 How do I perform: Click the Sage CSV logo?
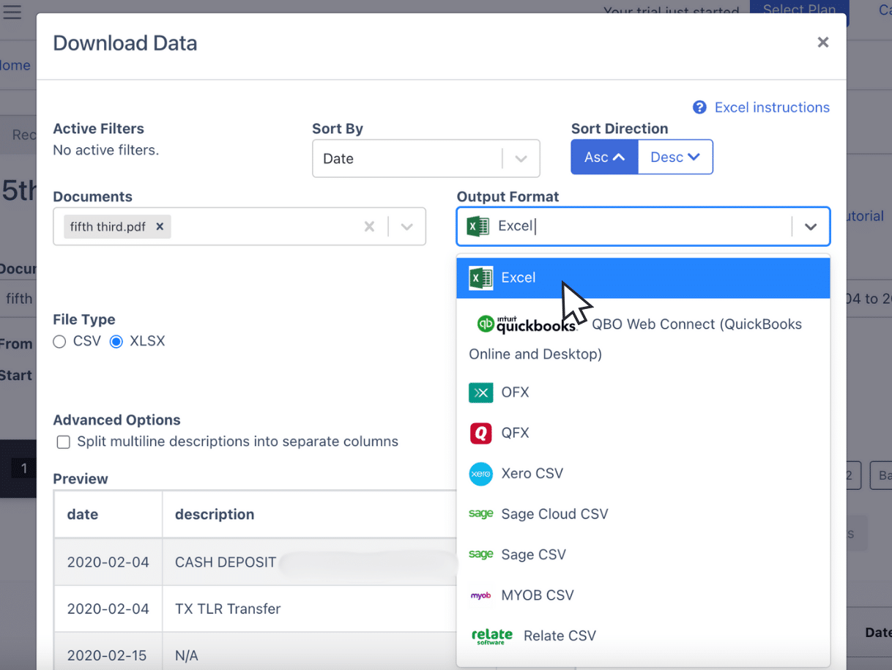coord(480,554)
